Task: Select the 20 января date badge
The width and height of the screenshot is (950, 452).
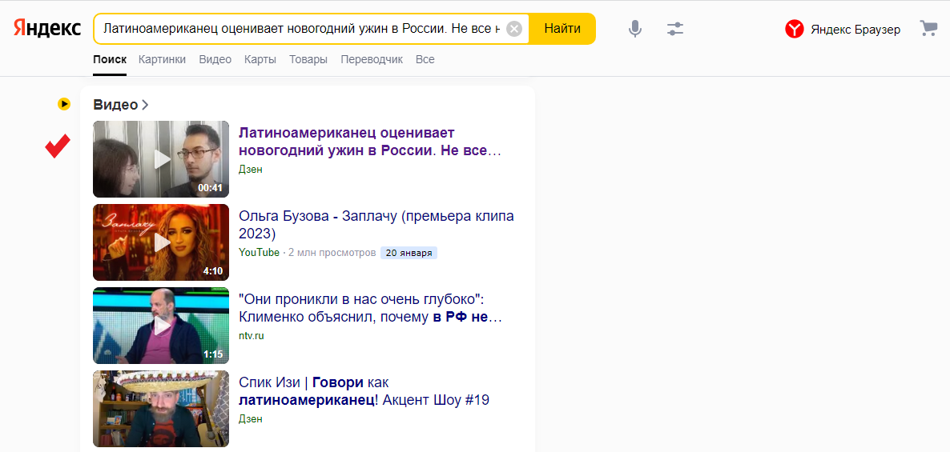Action: point(409,252)
